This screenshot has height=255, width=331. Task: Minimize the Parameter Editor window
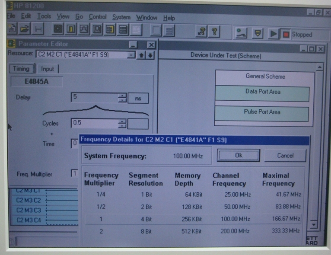pos(133,45)
